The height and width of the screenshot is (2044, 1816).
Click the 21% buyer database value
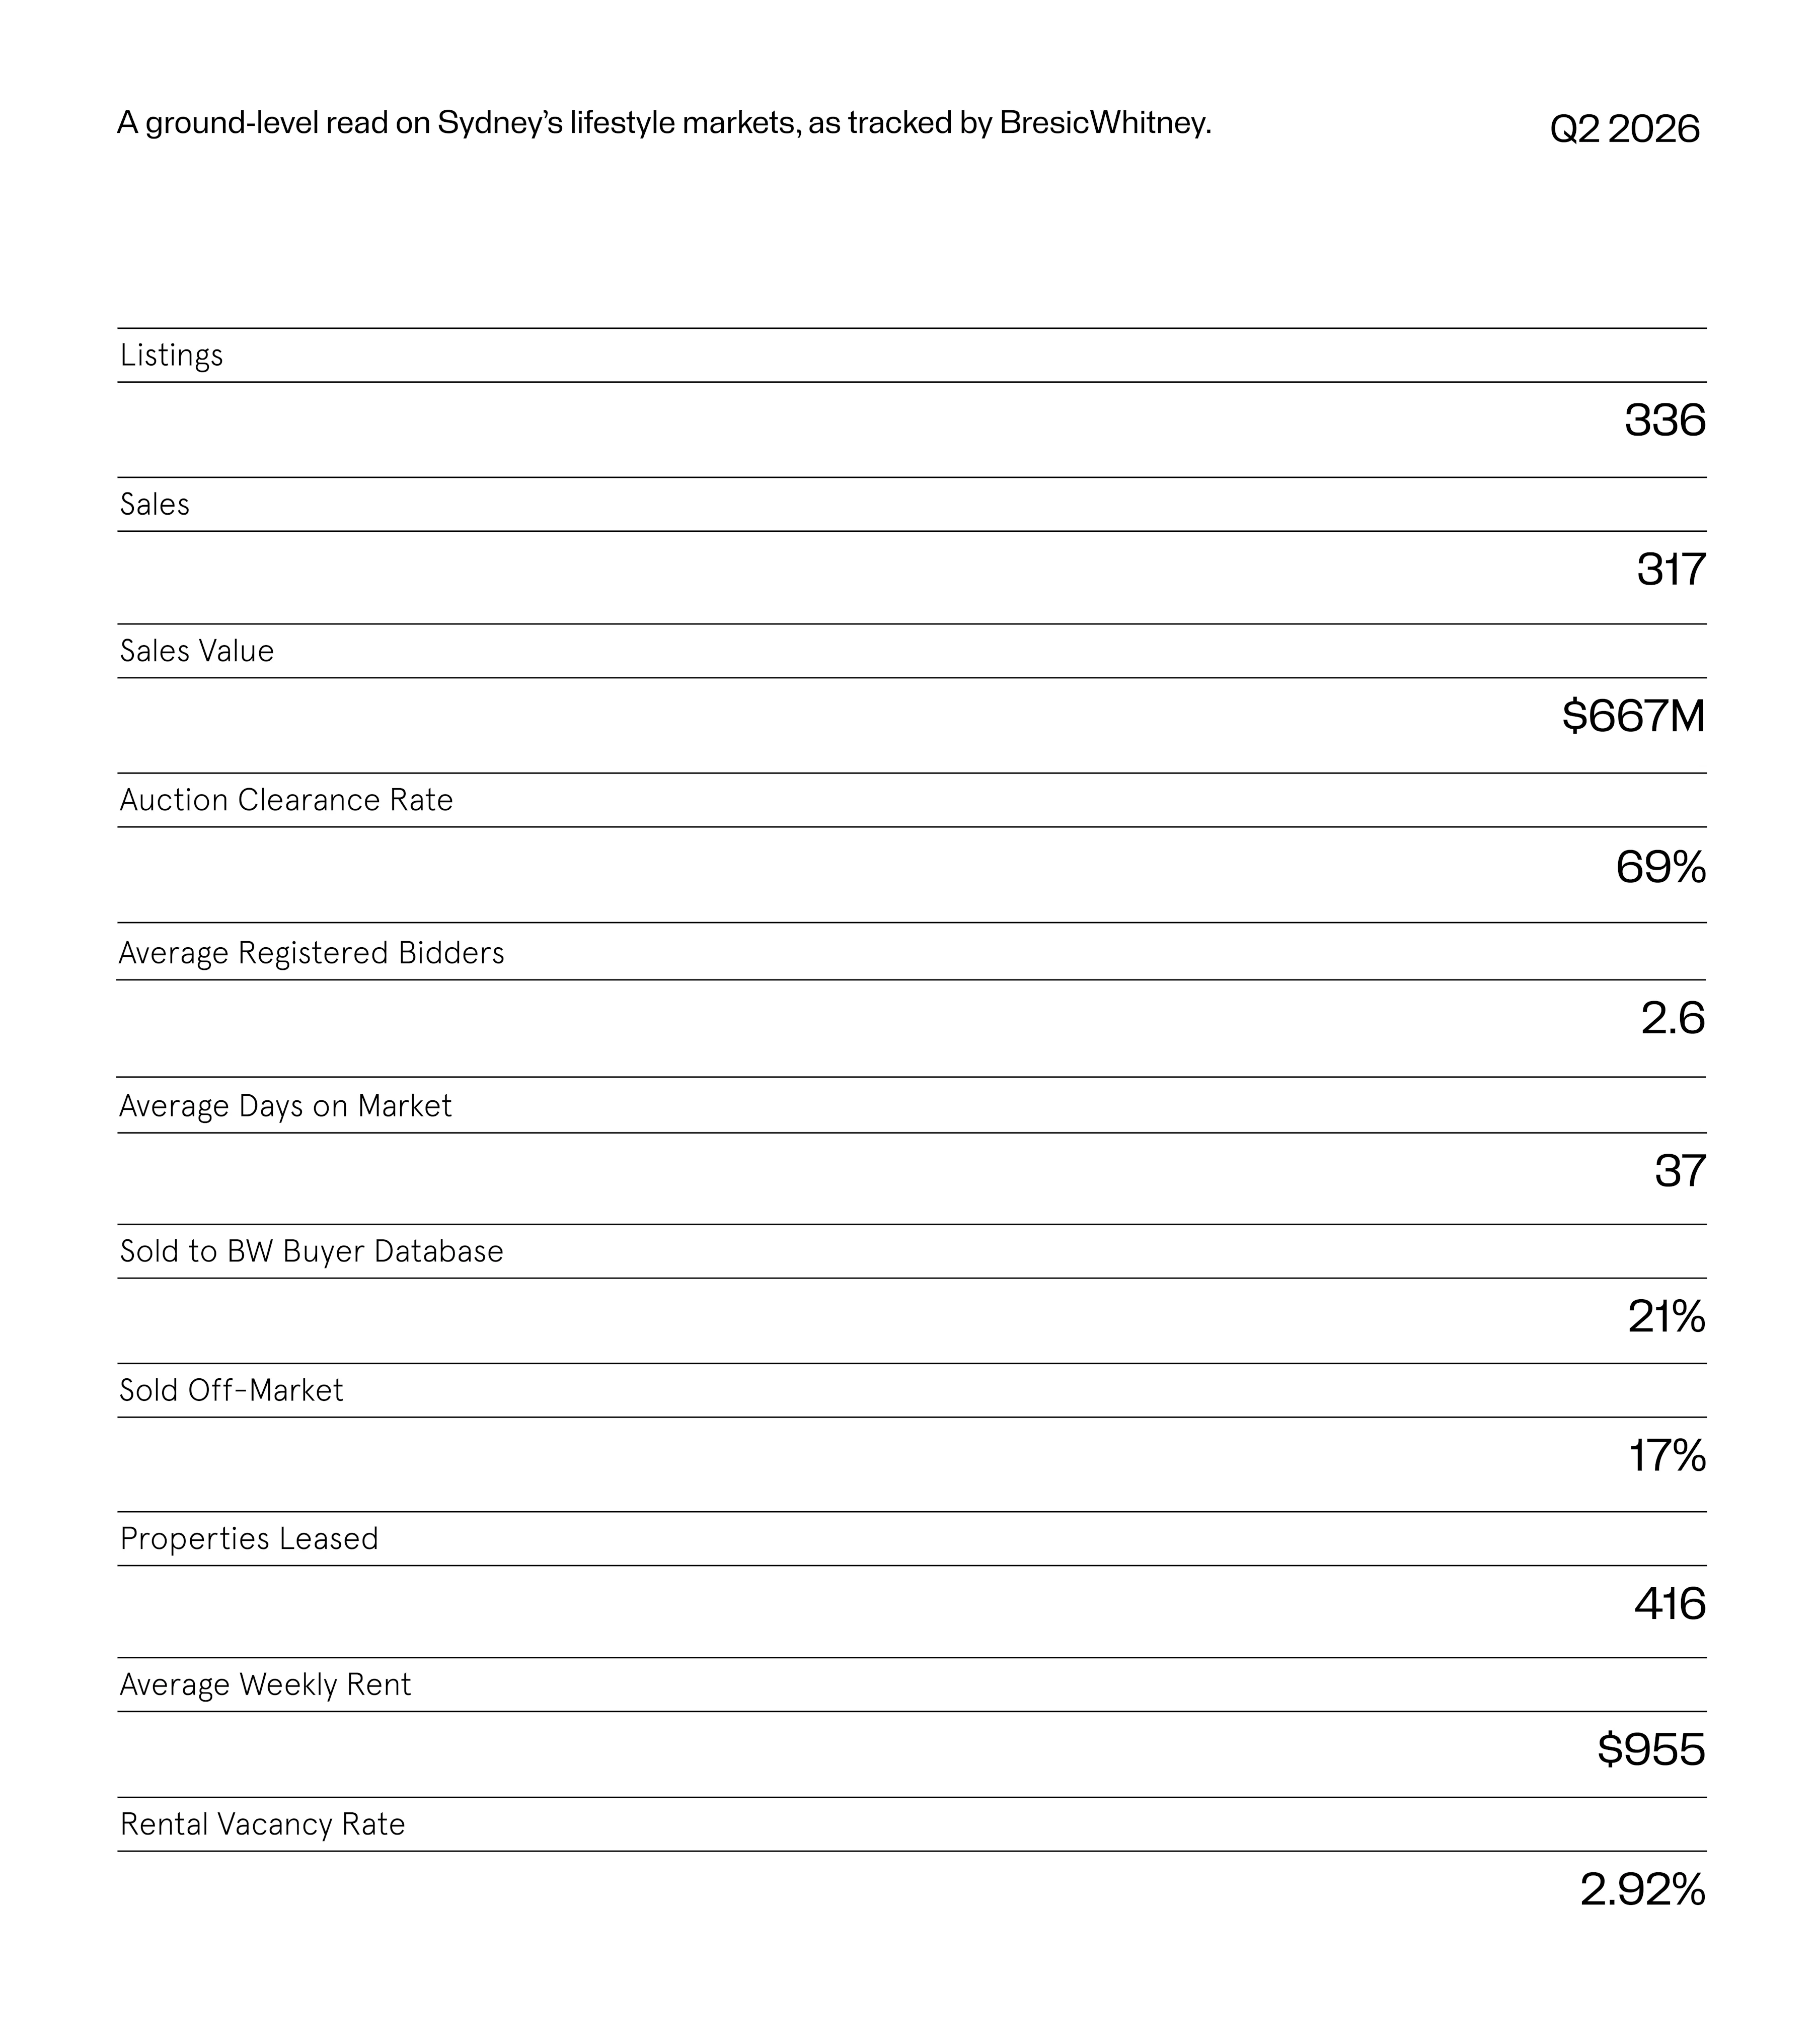click(x=1666, y=1317)
